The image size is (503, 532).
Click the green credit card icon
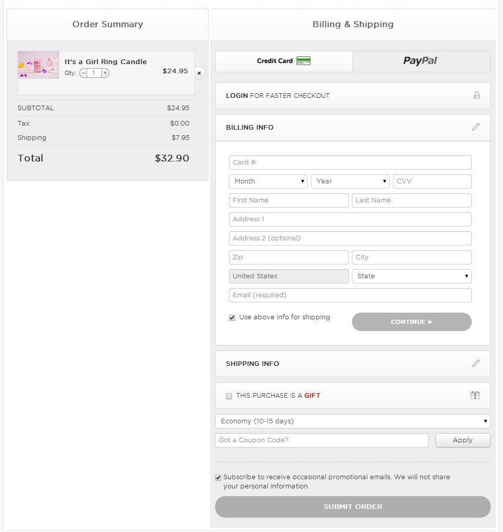pos(303,61)
